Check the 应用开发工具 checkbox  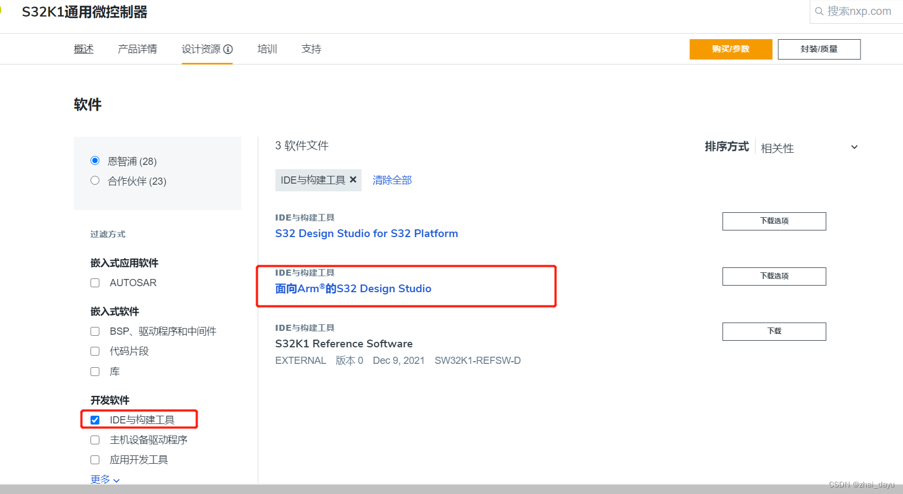[x=95, y=460]
